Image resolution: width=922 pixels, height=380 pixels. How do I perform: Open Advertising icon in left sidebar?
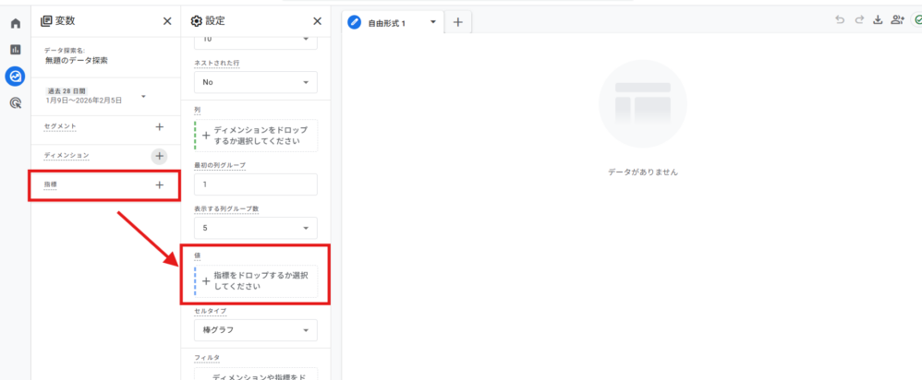pos(15,103)
